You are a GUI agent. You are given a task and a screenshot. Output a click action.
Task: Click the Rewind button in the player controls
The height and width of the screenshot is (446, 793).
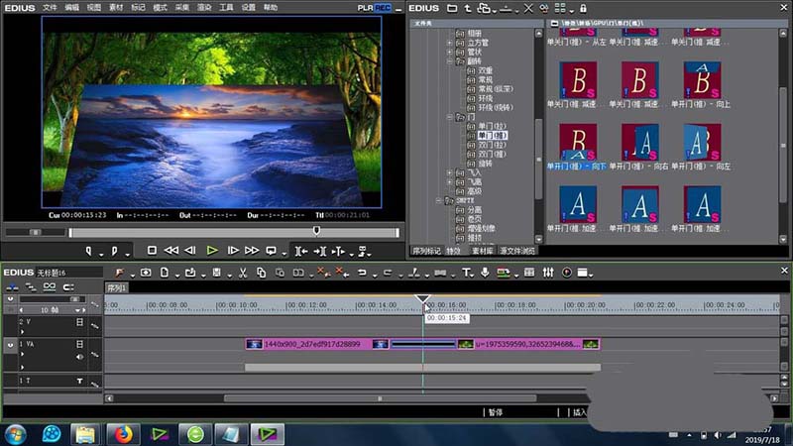tap(171, 251)
